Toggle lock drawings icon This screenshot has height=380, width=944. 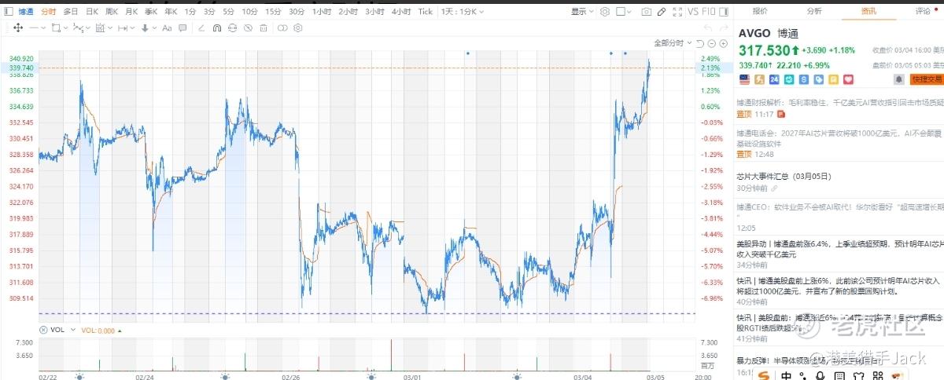tap(233, 27)
